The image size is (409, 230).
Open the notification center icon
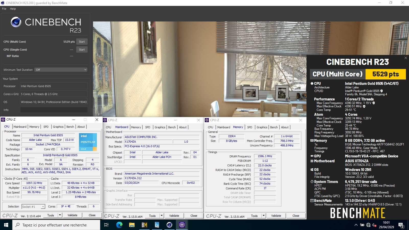(x=401, y=225)
